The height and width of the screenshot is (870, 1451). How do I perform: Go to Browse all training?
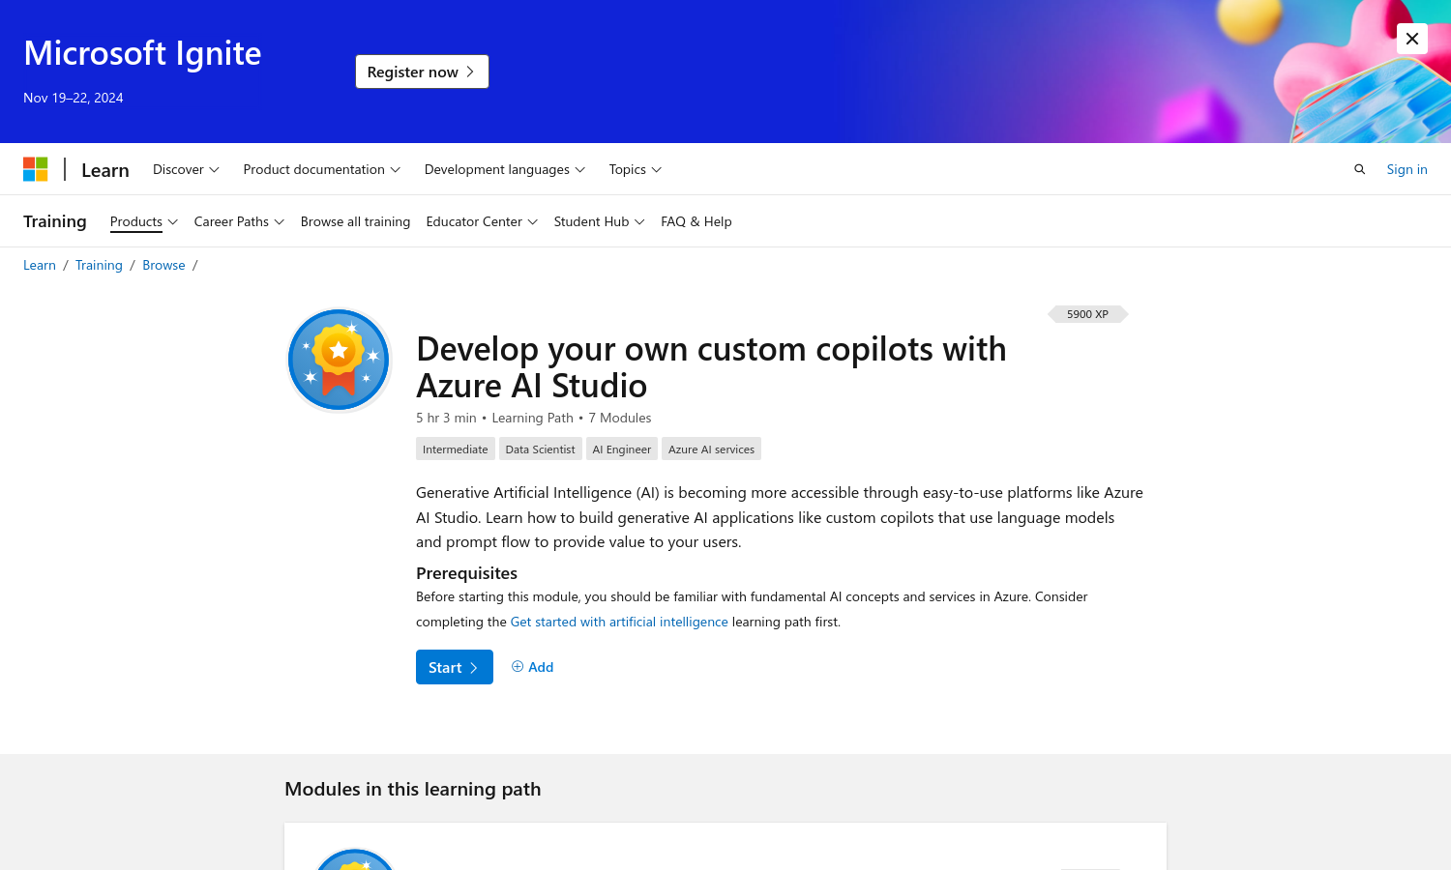(355, 221)
